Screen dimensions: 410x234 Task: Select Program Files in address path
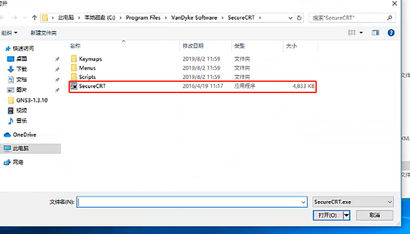click(x=143, y=17)
